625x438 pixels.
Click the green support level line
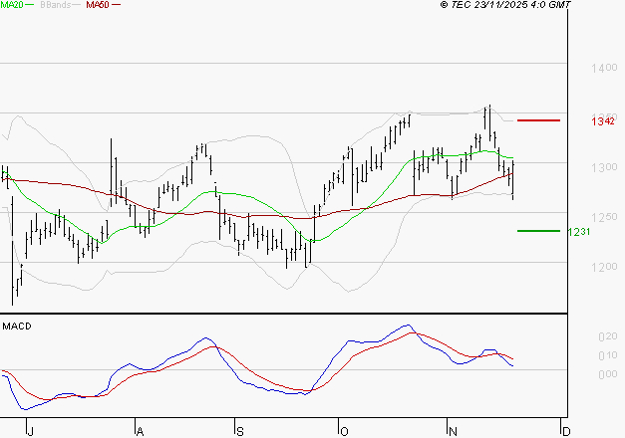(x=538, y=231)
